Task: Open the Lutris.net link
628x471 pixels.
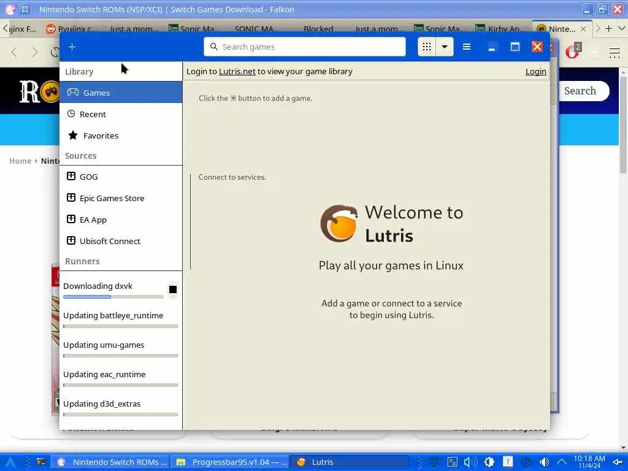Action: (x=237, y=71)
